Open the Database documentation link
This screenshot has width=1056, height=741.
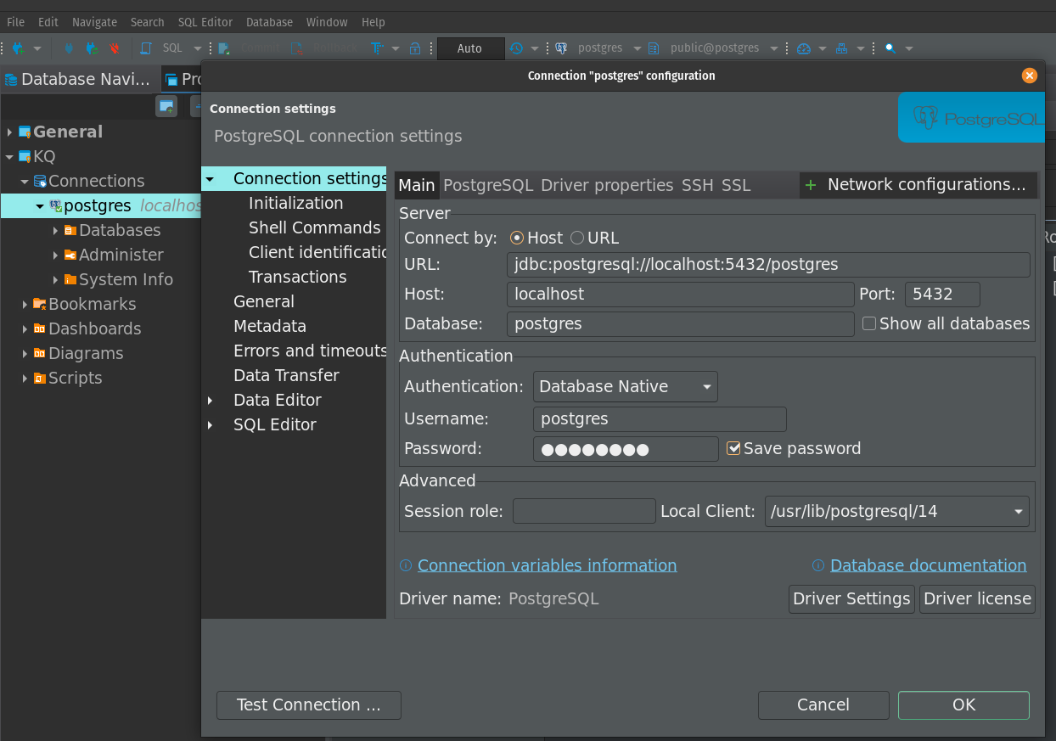tap(928, 565)
